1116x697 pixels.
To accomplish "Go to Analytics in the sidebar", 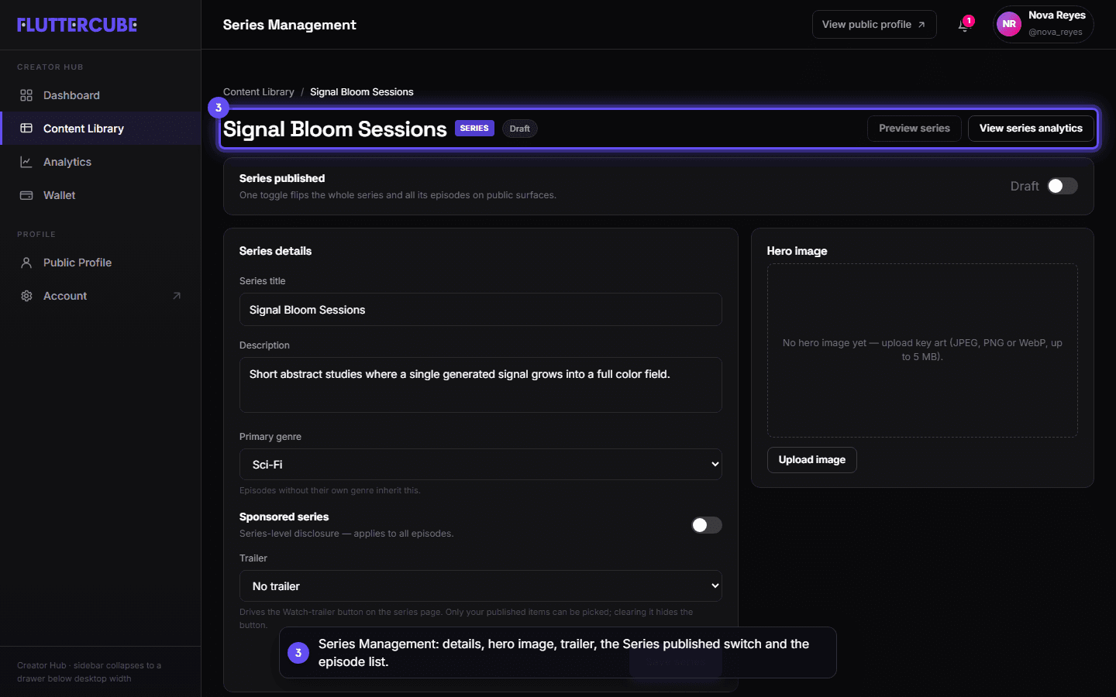I will (x=101, y=162).
